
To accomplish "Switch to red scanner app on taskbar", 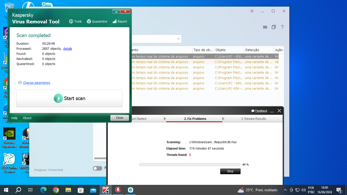I will (118, 190).
